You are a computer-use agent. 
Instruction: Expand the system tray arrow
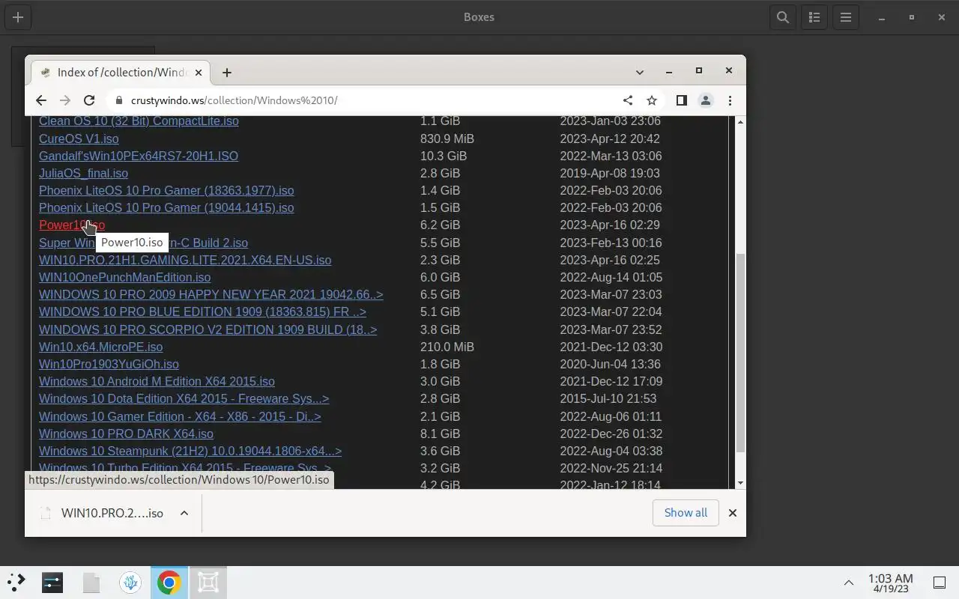click(x=849, y=583)
